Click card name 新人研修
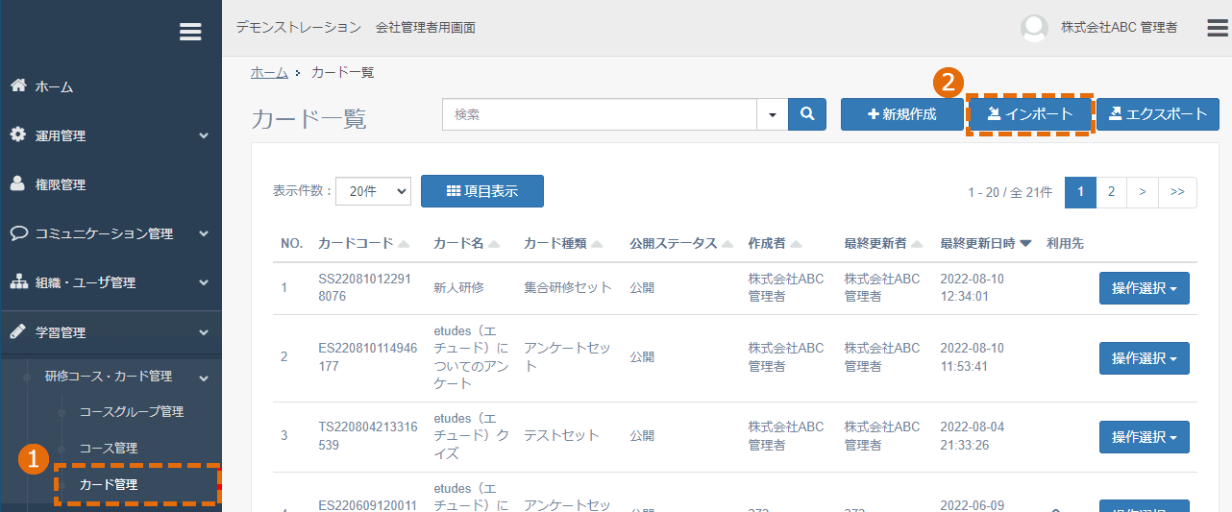 coord(459,287)
